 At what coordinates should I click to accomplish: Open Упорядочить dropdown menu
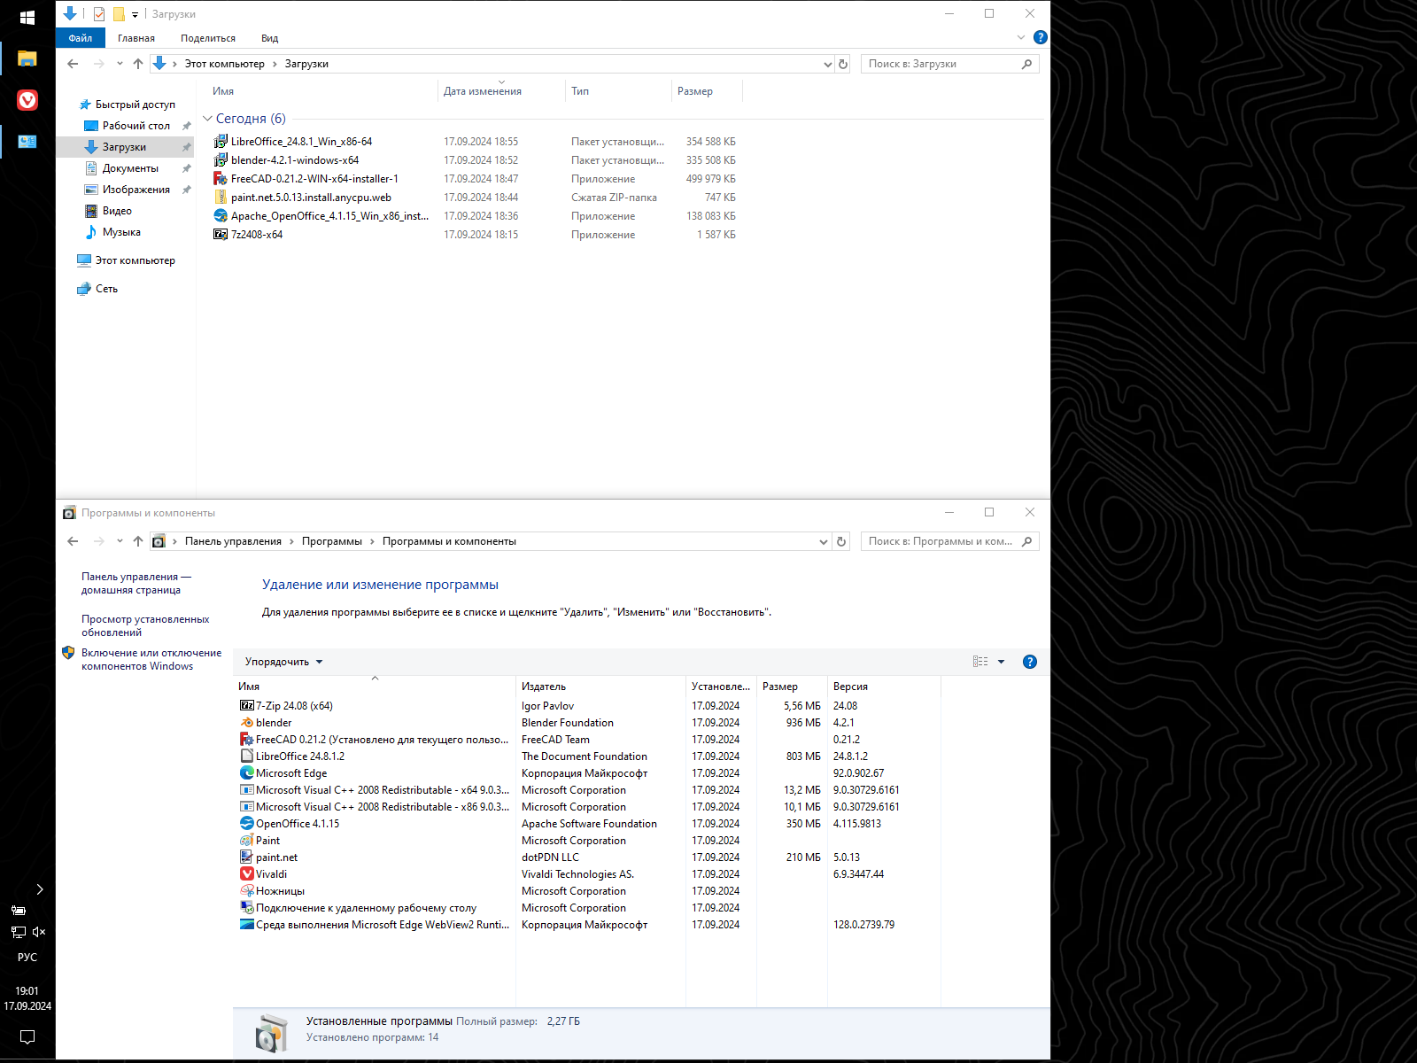point(283,662)
